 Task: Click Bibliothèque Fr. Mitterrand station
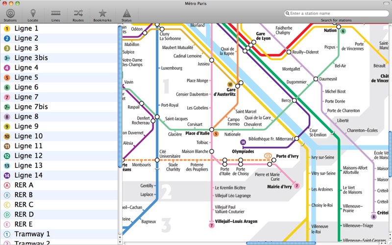point(296,138)
